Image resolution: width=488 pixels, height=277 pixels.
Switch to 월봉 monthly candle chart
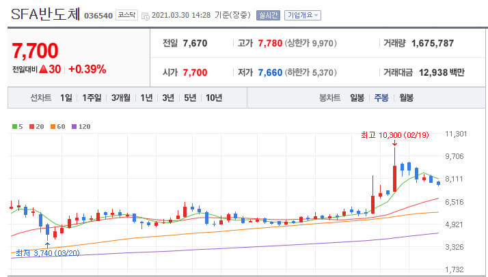[x=406, y=98]
